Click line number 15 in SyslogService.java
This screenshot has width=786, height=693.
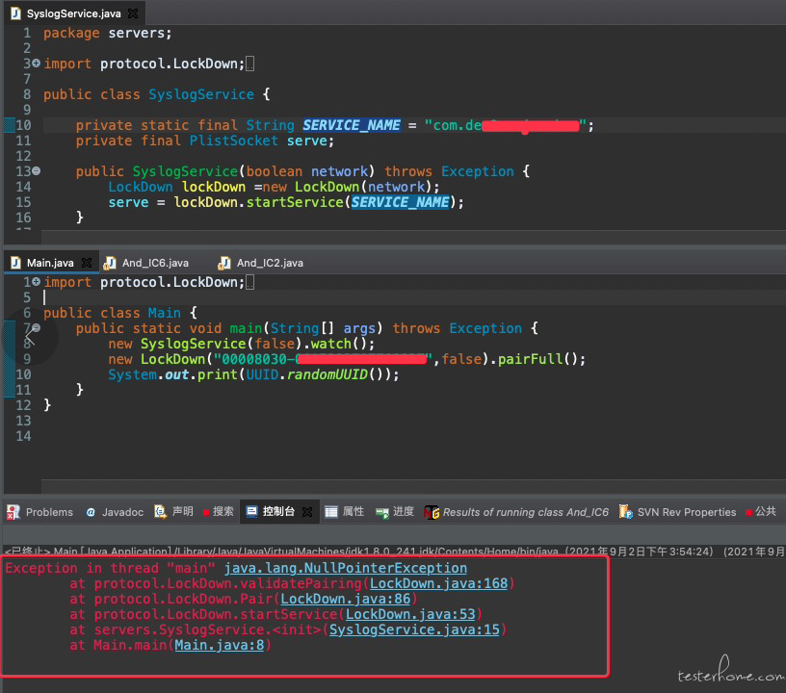click(x=23, y=202)
